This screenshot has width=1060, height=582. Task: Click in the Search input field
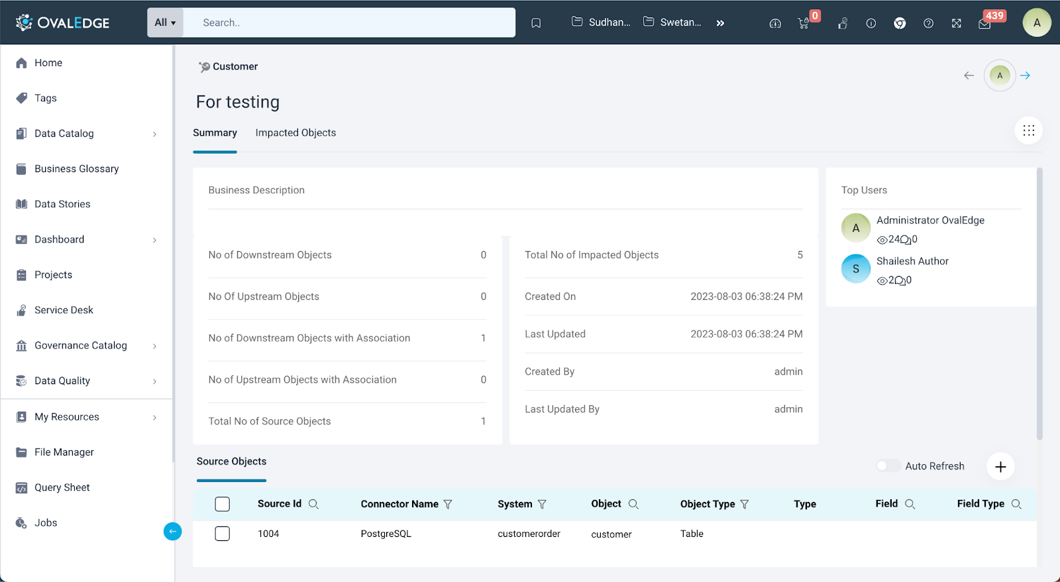tap(349, 23)
